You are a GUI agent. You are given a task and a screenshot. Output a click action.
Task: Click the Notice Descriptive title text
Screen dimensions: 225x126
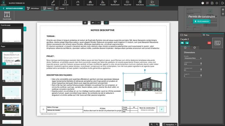click(x=102, y=30)
